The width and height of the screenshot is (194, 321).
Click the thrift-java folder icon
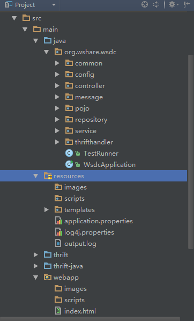coord(48,266)
